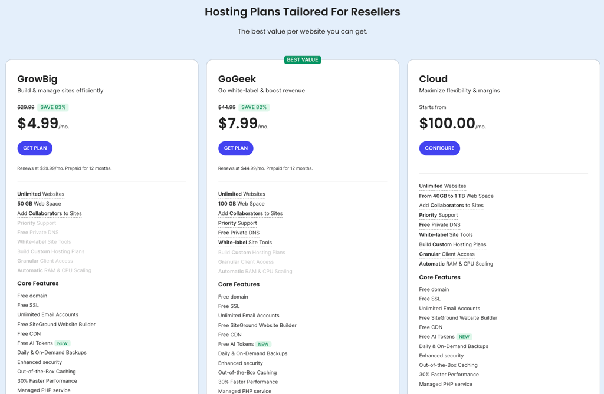
Task: Click Enhanced security in GrowBig
Action: (x=40, y=362)
